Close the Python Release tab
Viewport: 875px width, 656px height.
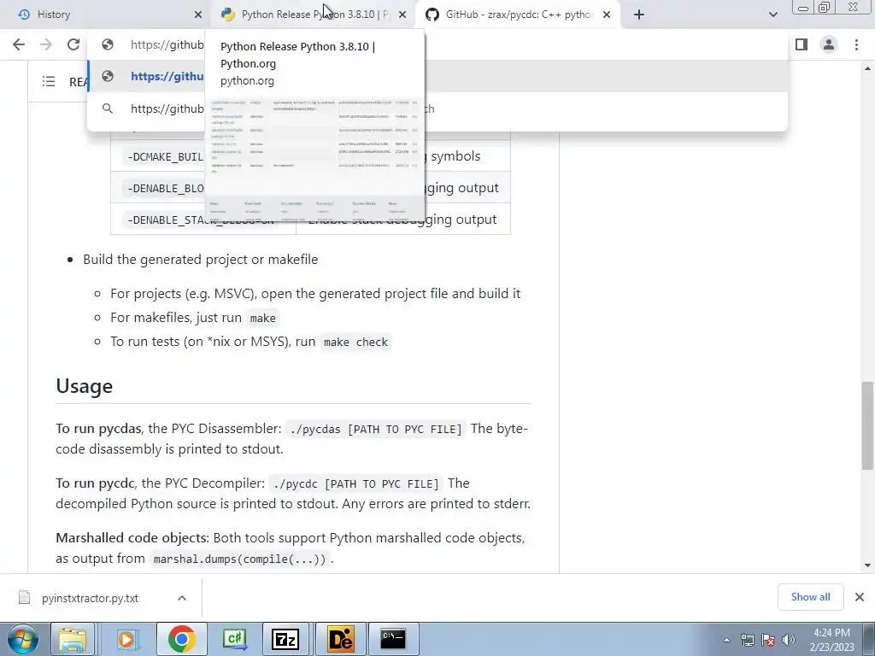[402, 15]
